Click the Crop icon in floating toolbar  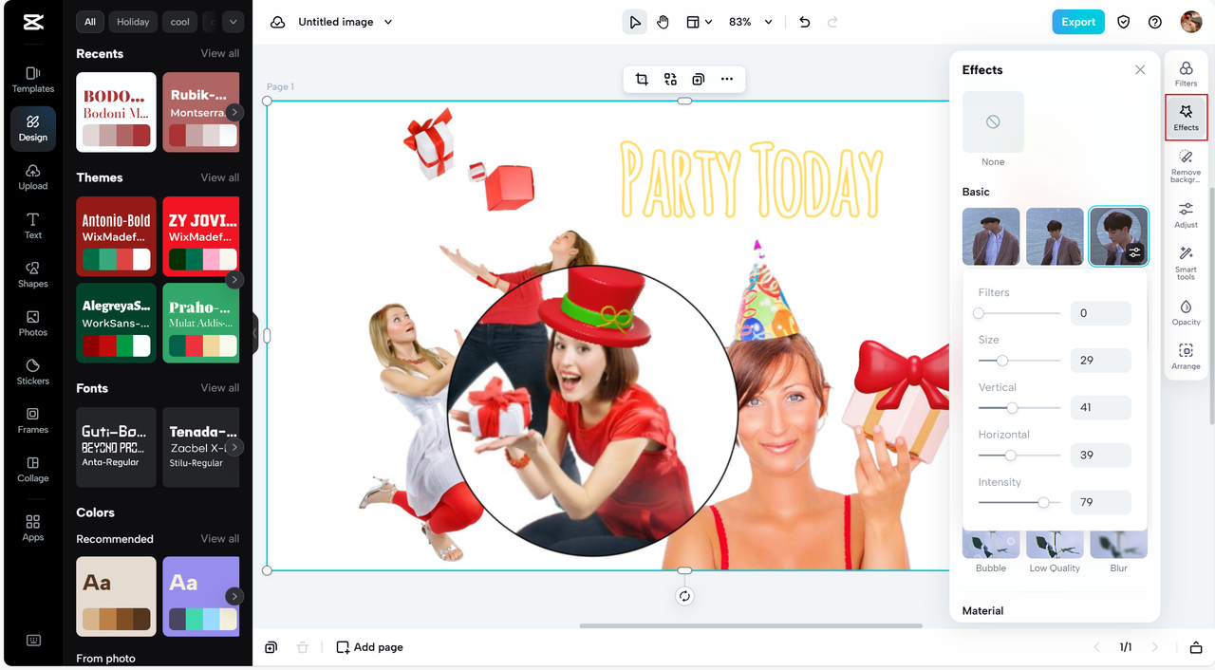pos(642,80)
